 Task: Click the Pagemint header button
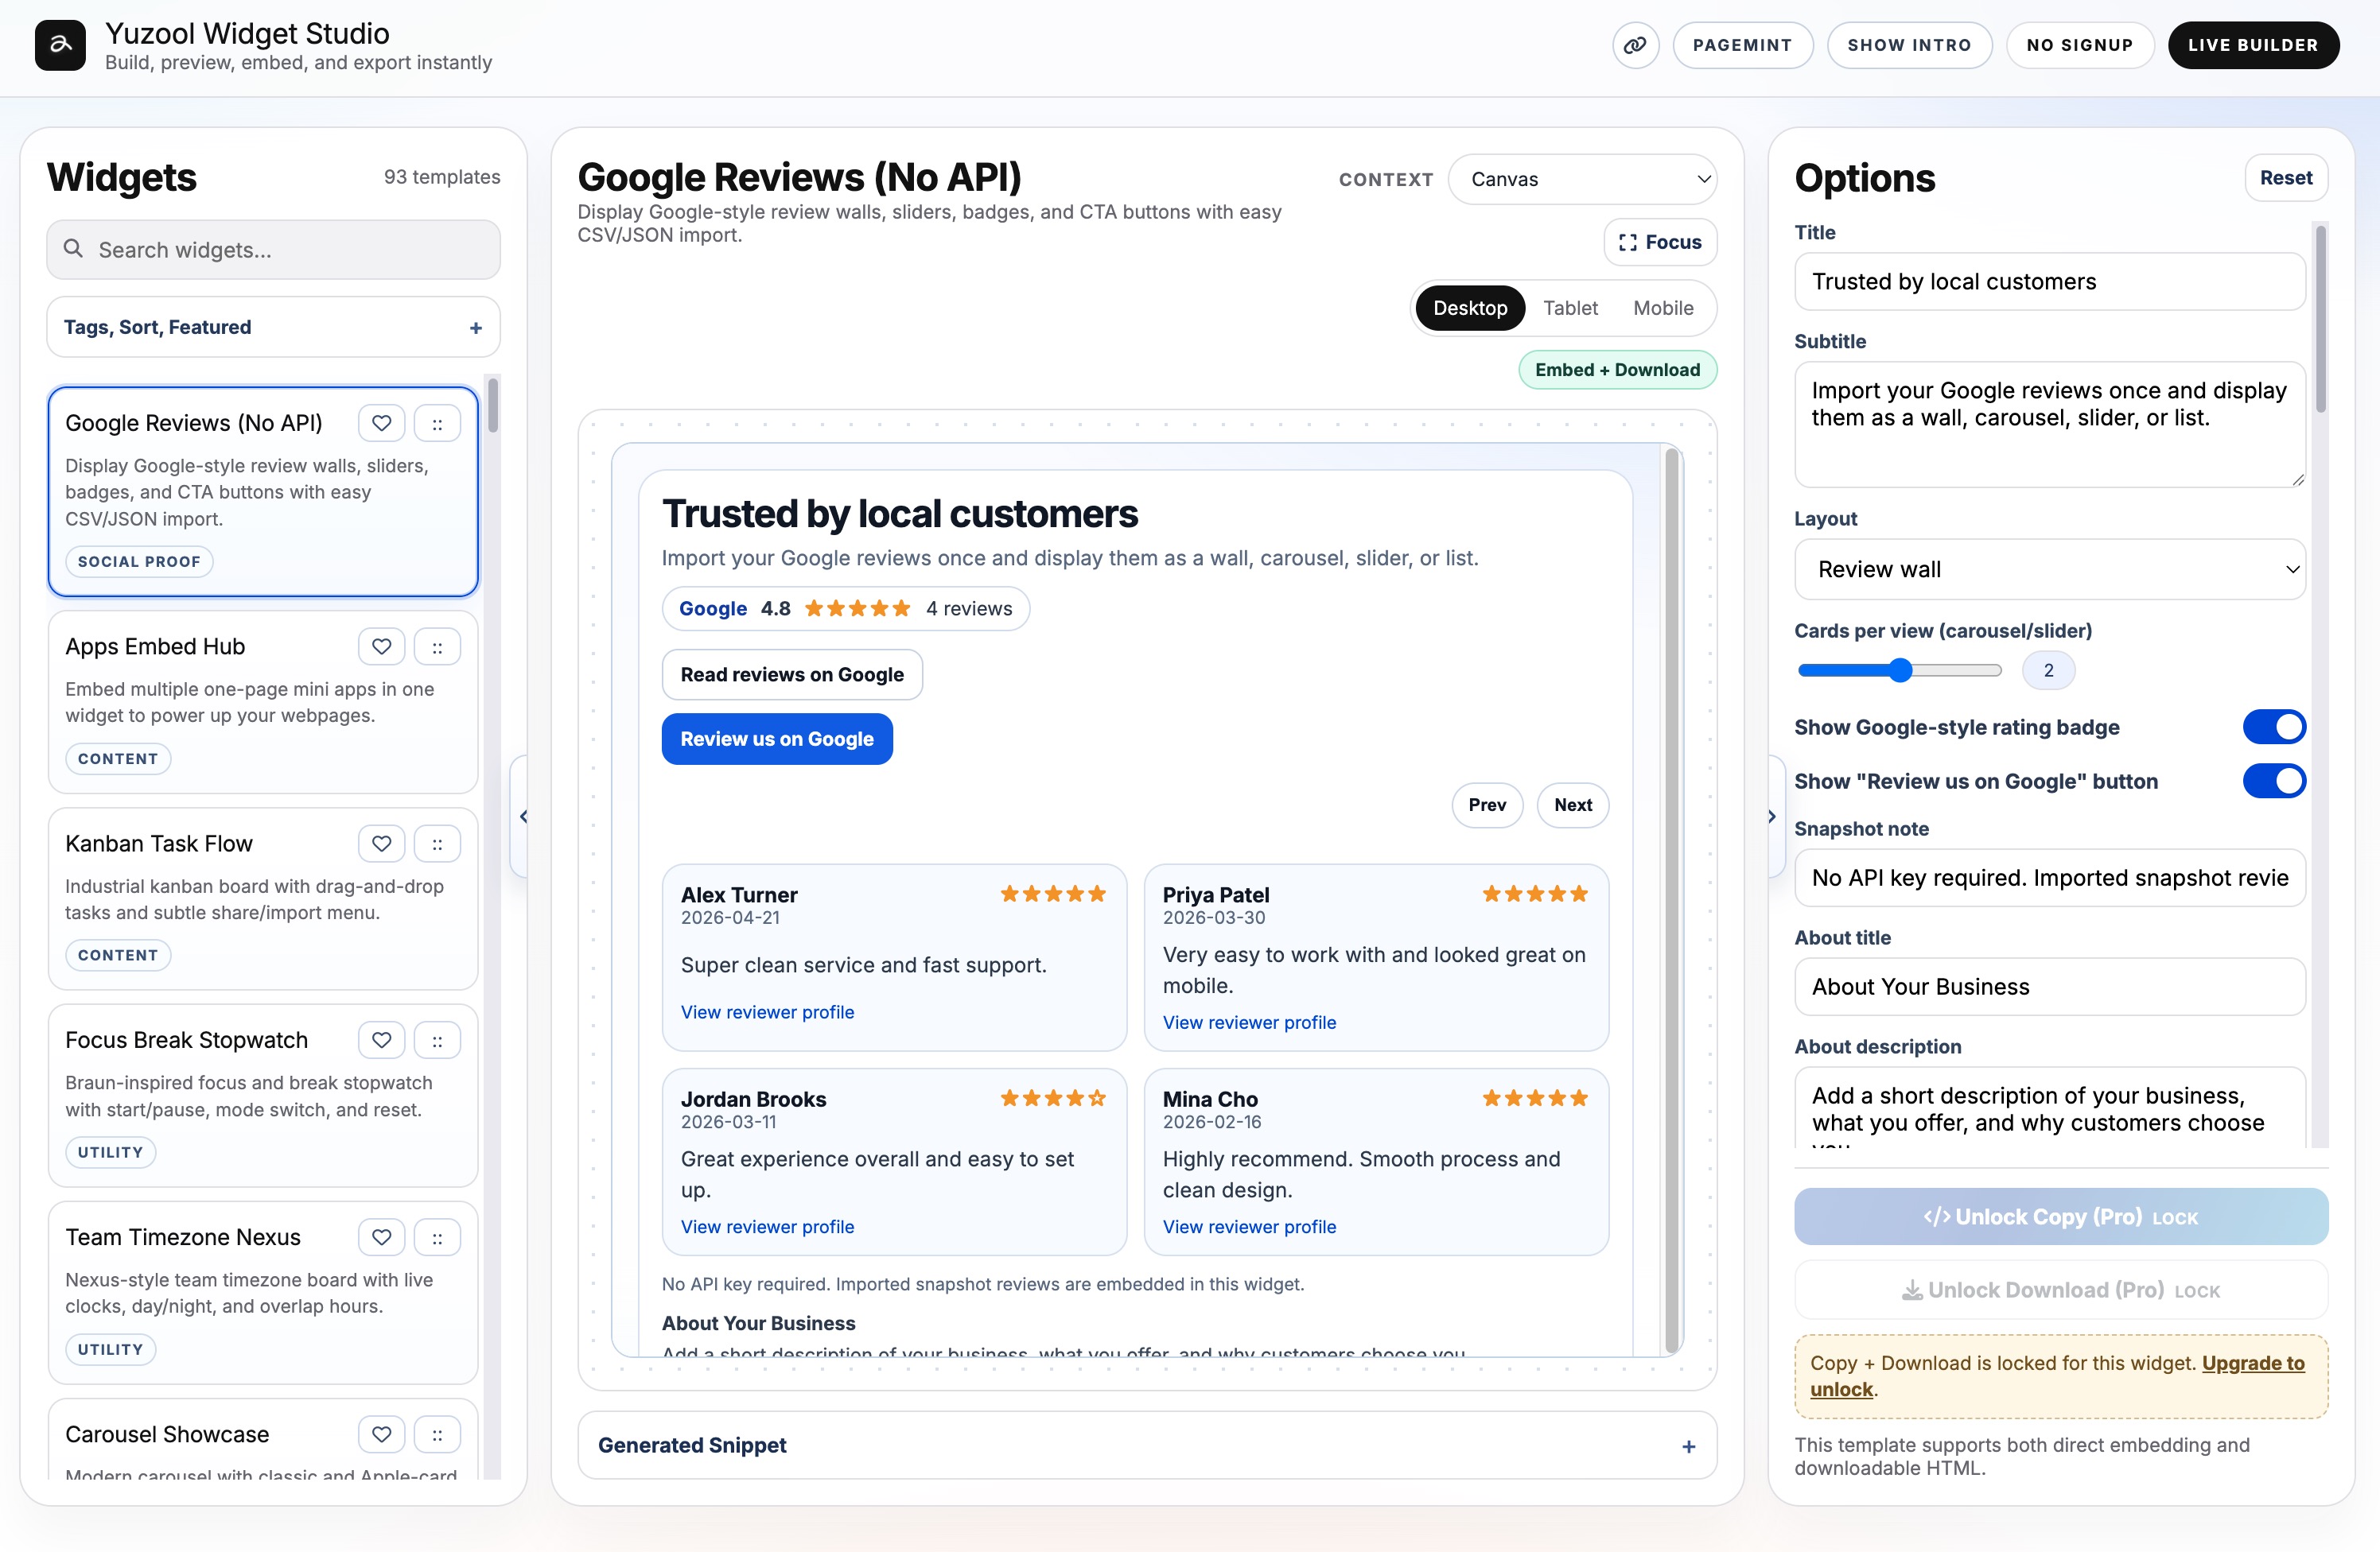tap(1741, 45)
